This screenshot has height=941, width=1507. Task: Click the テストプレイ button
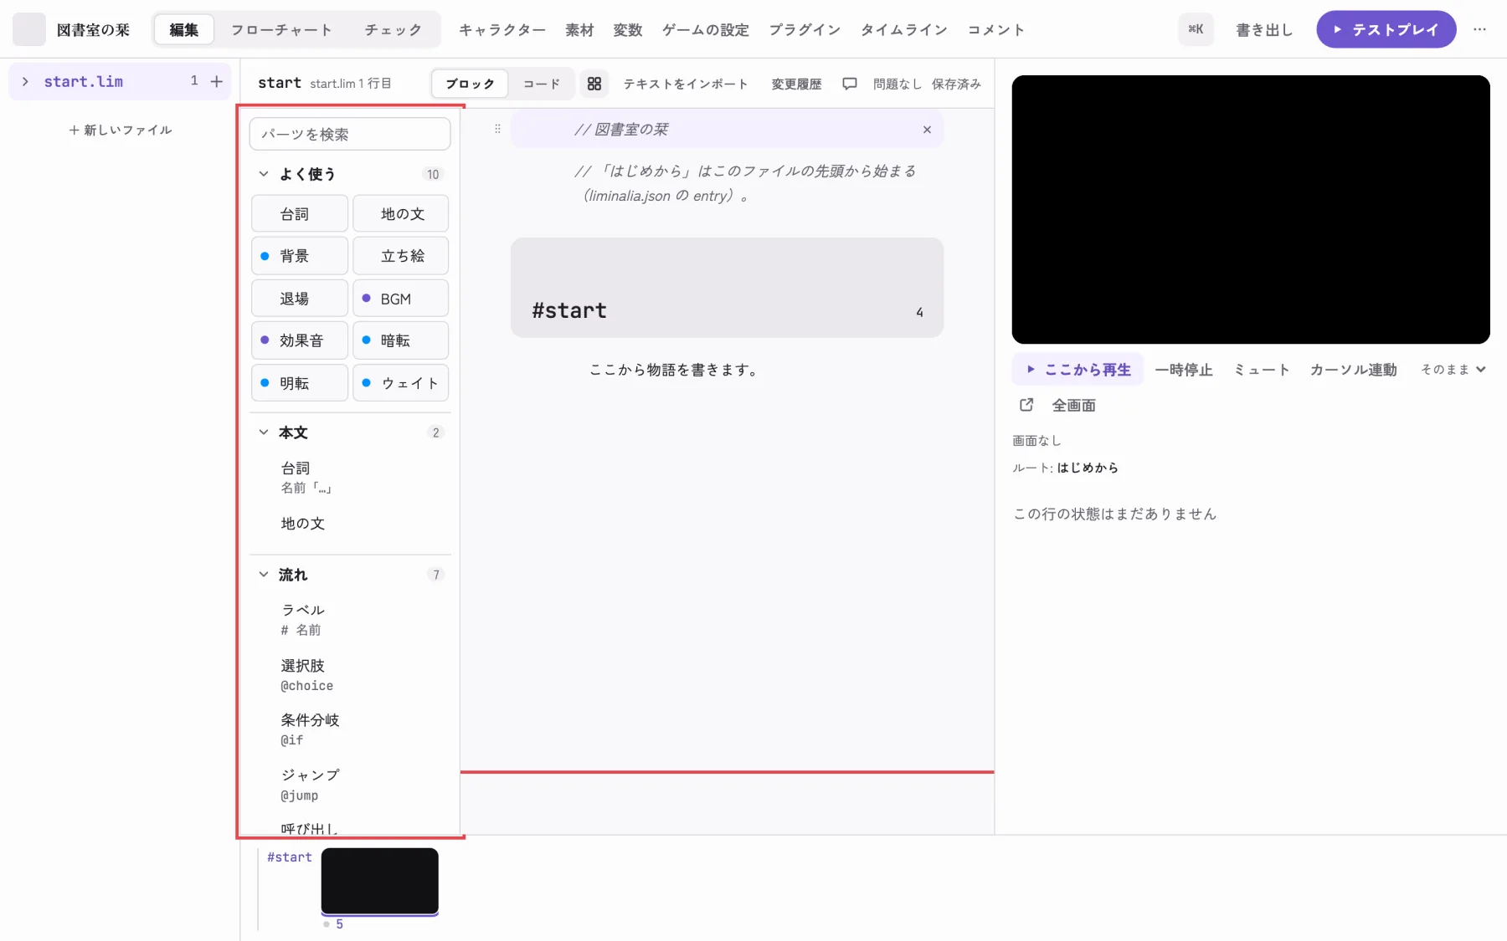[x=1386, y=29]
